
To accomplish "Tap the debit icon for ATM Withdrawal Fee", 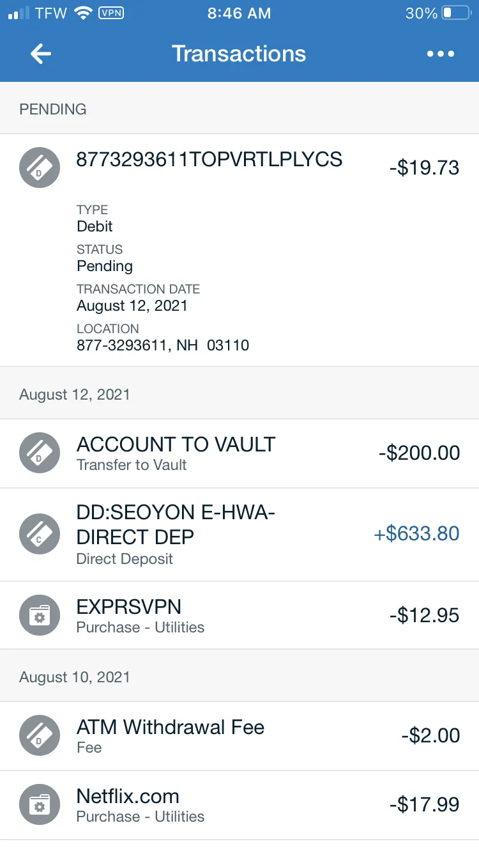I will tap(40, 735).
